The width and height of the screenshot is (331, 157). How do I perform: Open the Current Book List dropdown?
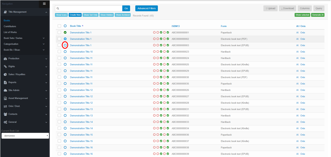pyautogui.click(x=25, y=136)
